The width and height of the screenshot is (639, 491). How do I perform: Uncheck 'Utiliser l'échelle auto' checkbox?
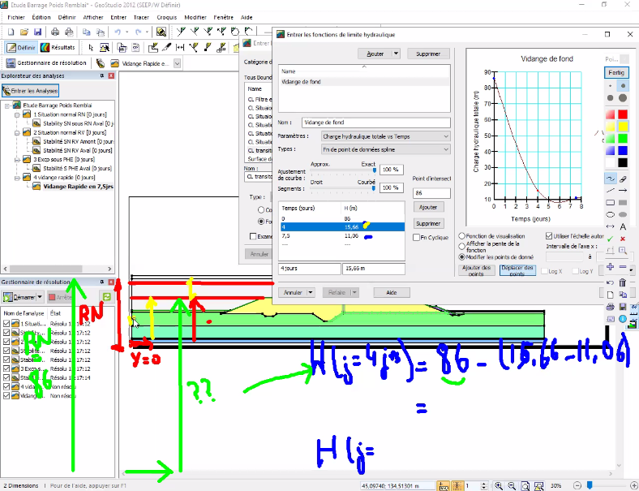click(549, 236)
